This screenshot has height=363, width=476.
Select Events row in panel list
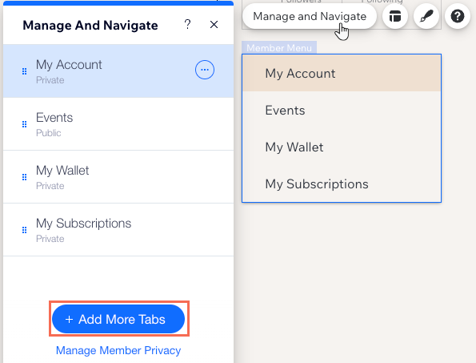[x=118, y=124]
